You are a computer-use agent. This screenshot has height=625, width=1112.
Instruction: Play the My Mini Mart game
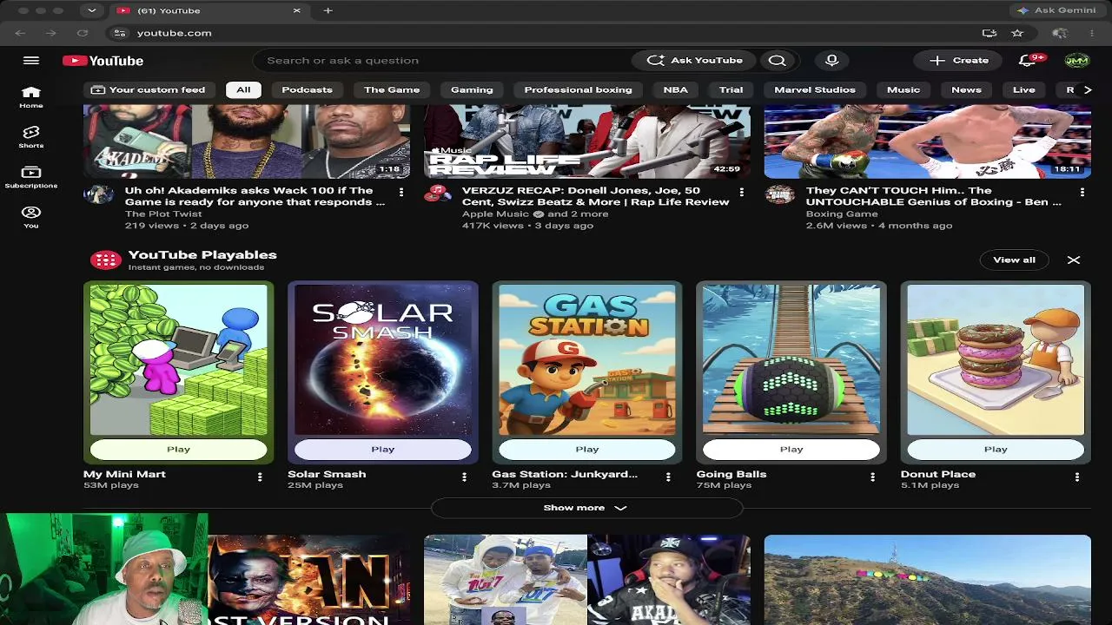point(178,449)
